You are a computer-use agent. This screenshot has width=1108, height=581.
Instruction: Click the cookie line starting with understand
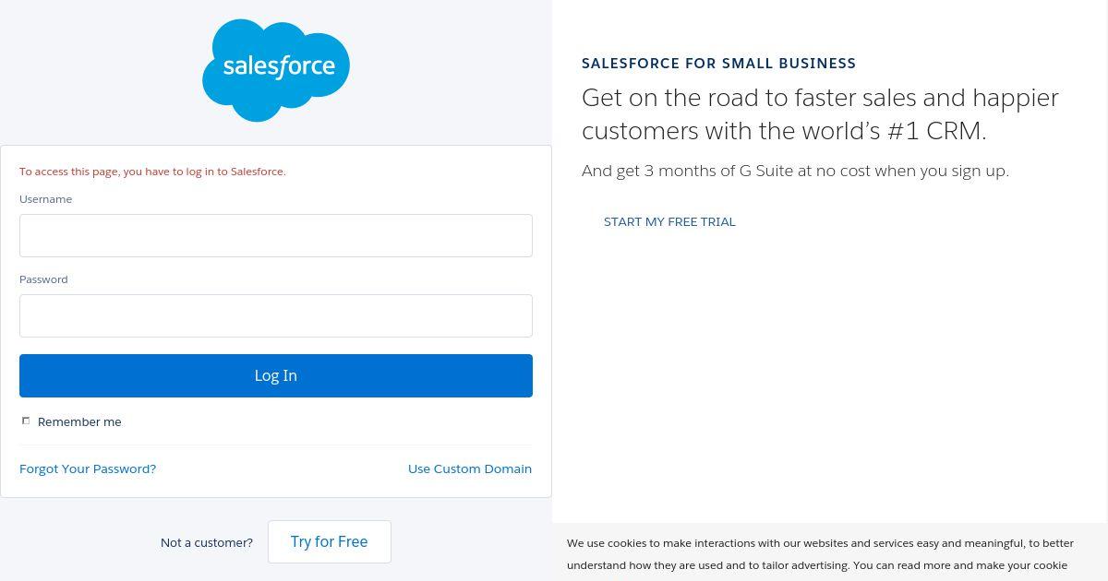tap(817, 565)
